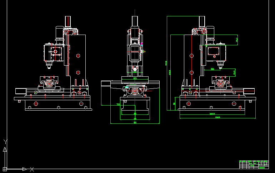Pick the lower hex bolt on the left view column
The image size is (275, 173).
(x=78, y=72)
